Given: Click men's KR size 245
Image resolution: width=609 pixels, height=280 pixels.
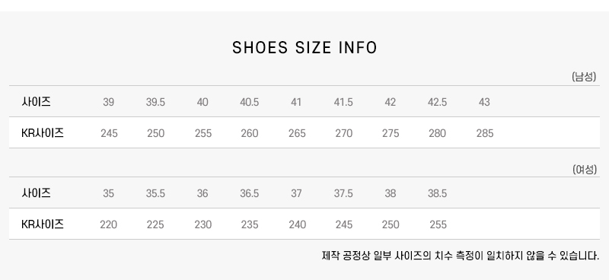Looking at the screenshot, I should (109, 133).
